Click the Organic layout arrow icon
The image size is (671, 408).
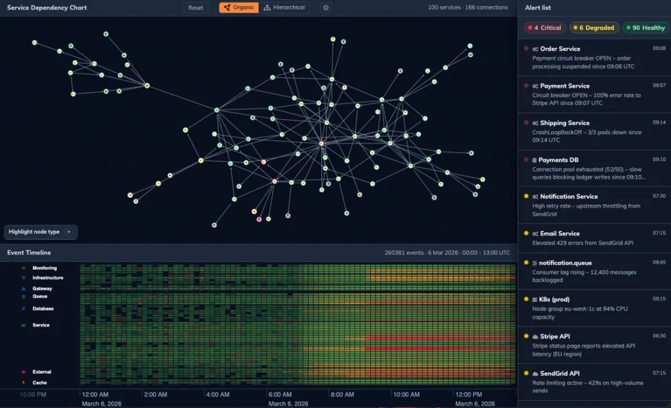[227, 7]
